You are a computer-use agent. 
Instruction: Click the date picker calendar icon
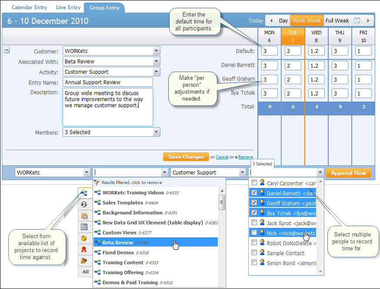[x=357, y=21]
